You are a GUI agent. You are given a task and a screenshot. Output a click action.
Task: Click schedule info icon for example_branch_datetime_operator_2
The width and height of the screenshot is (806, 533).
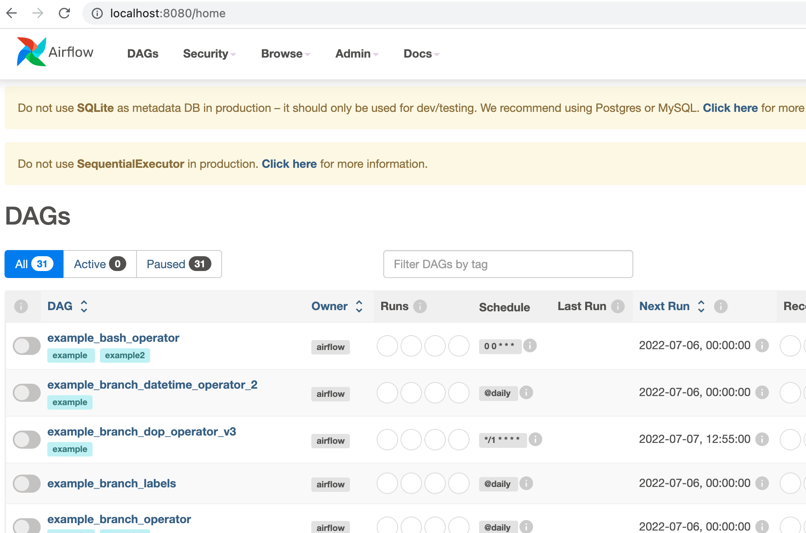click(x=526, y=392)
